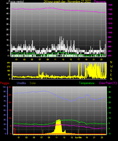Click the 975 value on the pressure axis
The width and height of the screenshot is (118, 141).
(x=110, y=56)
